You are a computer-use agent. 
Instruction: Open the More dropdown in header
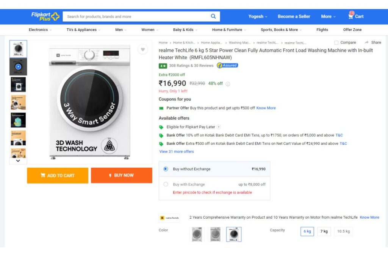pos(329,17)
